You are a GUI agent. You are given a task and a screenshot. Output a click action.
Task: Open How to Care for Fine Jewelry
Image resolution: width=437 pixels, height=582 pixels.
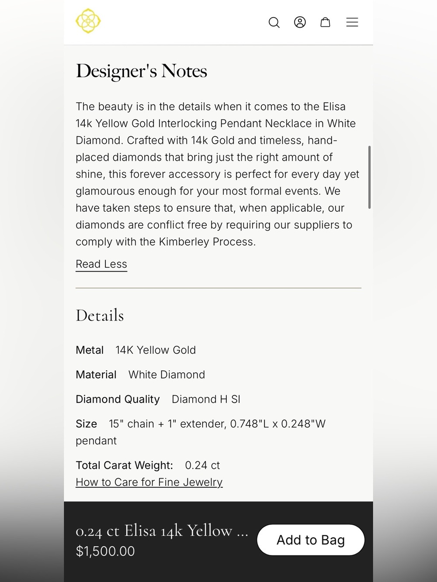(149, 482)
